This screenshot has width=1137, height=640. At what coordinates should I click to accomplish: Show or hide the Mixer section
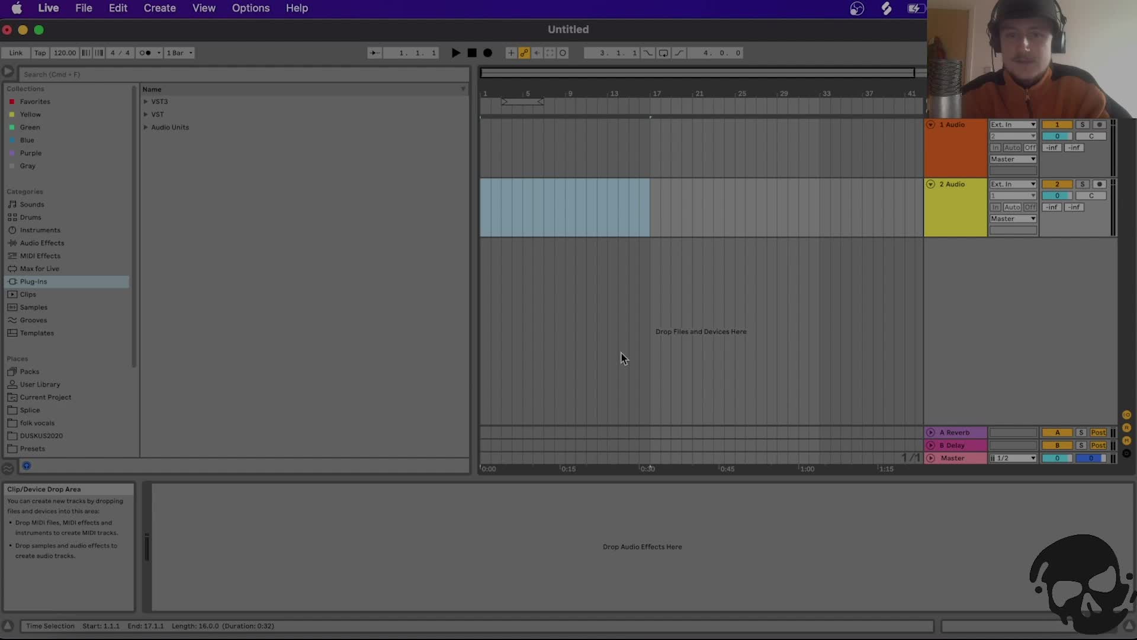(x=1126, y=440)
